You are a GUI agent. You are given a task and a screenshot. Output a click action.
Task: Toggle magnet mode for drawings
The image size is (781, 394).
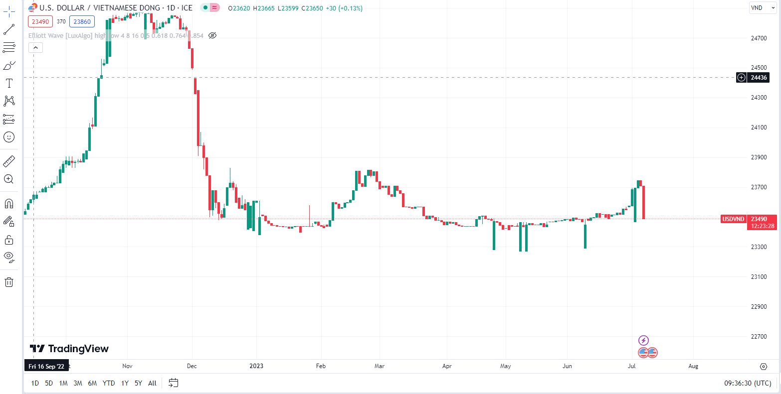click(x=9, y=204)
